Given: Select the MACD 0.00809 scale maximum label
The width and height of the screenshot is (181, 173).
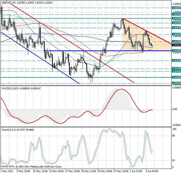Looking at the screenshot, I should click(177, 88).
